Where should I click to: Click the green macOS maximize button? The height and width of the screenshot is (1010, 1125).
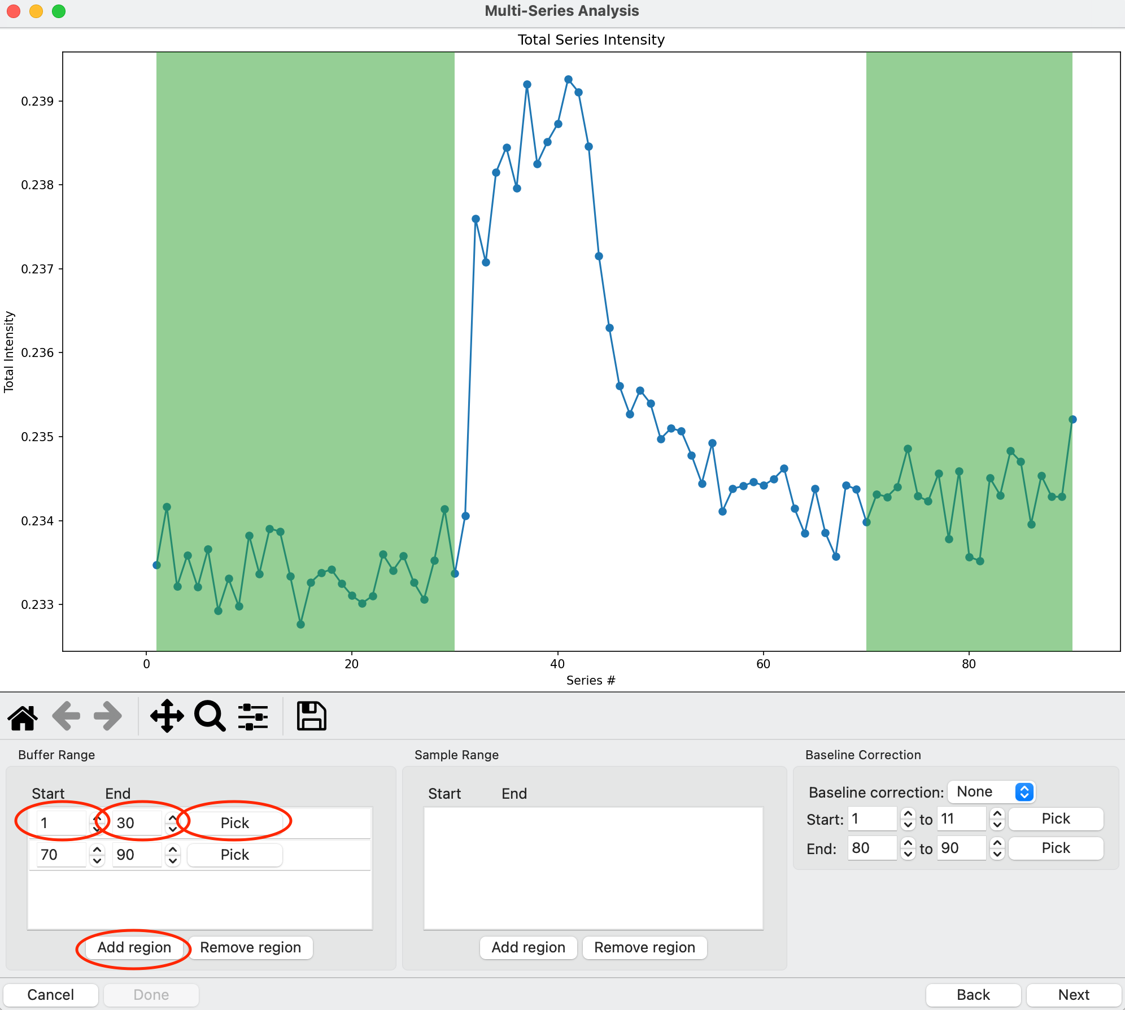click(x=59, y=11)
